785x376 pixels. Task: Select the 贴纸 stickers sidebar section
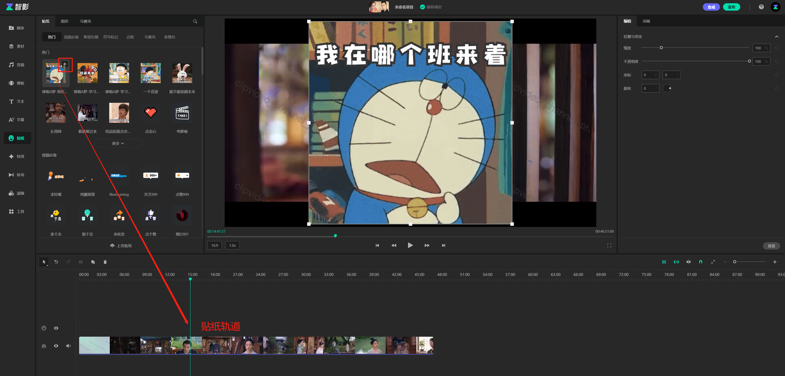coord(17,138)
